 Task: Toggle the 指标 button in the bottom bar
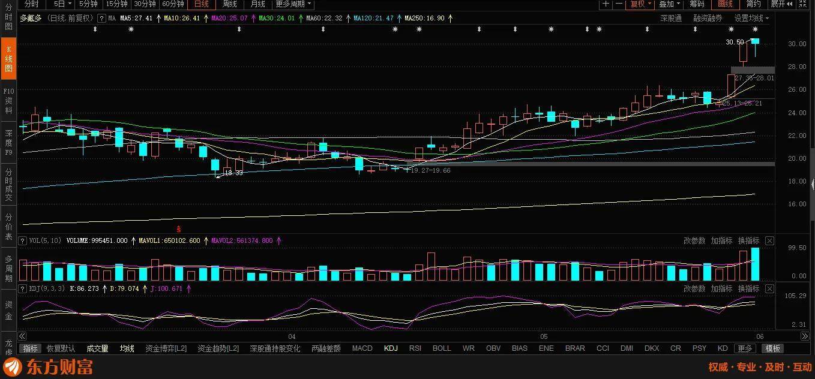pos(30,348)
